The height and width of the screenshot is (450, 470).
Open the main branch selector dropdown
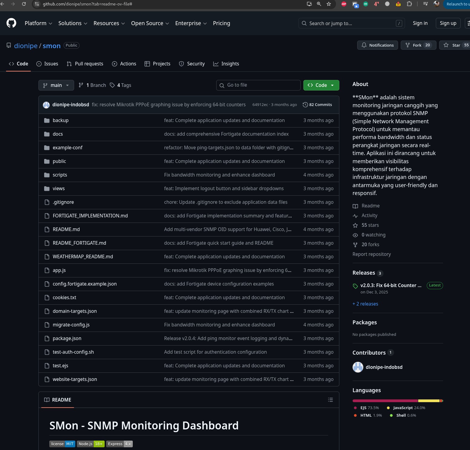(56, 85)
